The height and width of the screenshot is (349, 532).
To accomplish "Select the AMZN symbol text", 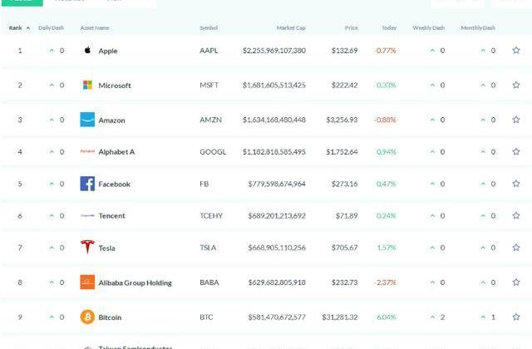I will pos(210,120).
